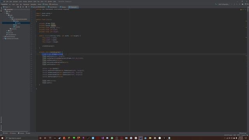
Task: Collapse the main folder arrow
Action: [x=7, y=15]
